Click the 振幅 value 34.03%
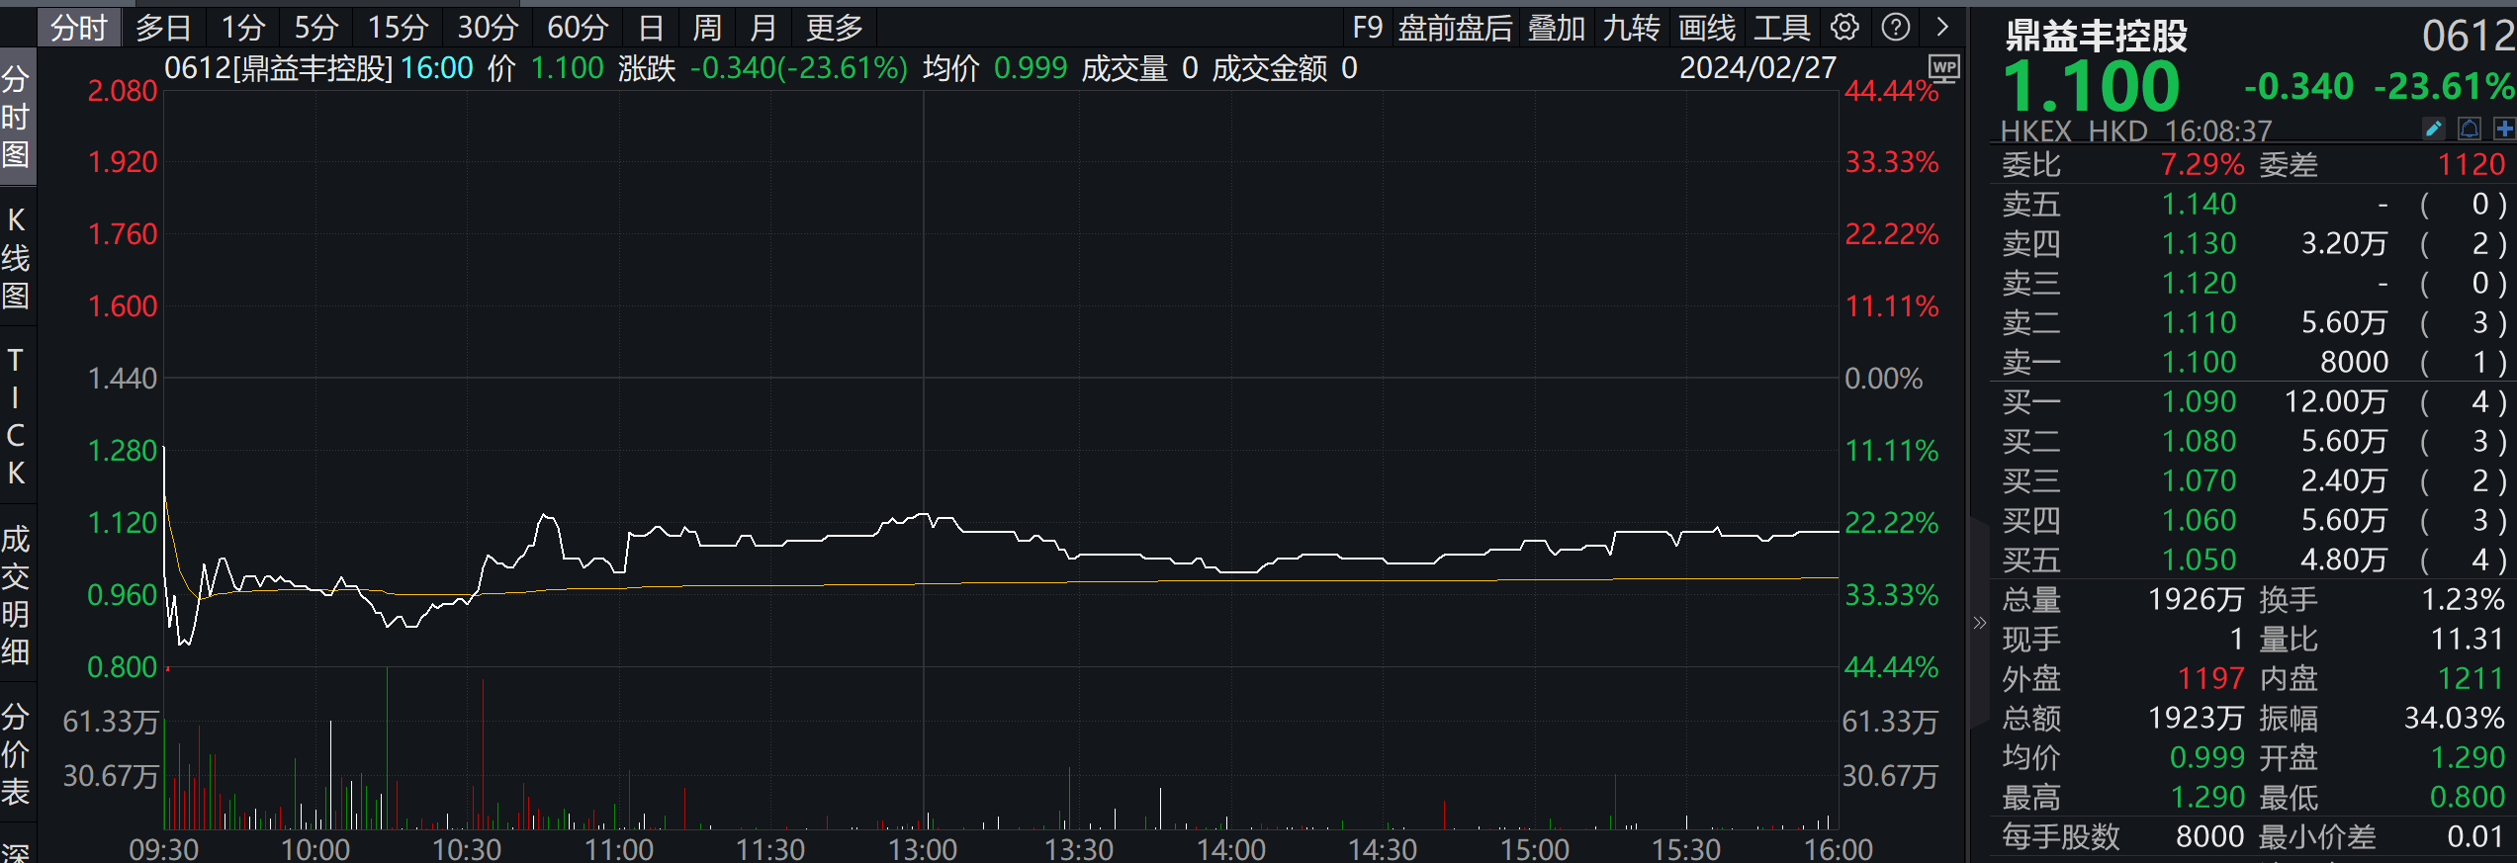 (x=2455, y=718)
